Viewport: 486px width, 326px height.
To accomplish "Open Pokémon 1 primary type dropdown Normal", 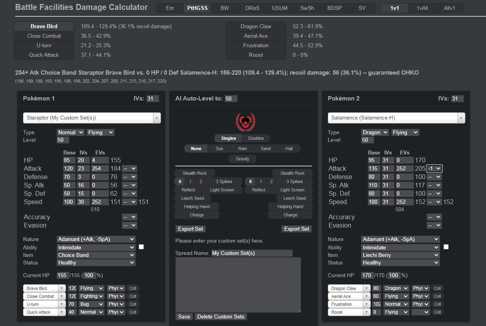I will coord(71,133).
